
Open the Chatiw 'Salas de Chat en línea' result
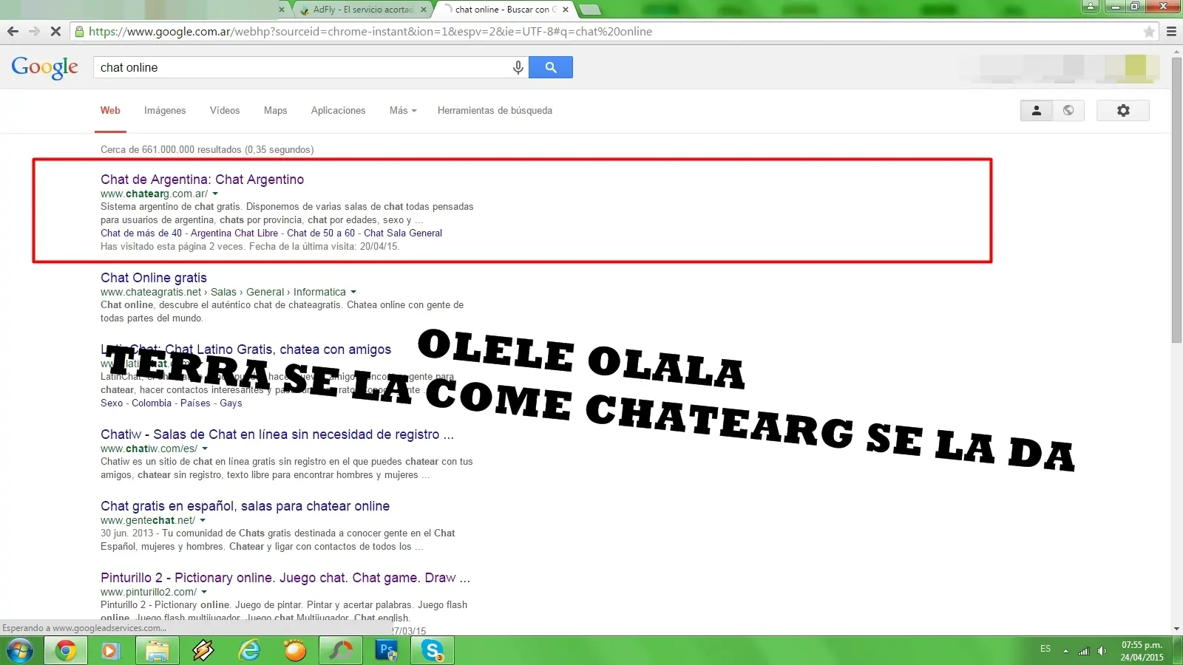coord(277,434)
